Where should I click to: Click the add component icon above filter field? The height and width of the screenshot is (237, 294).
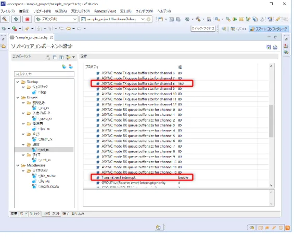point(64,67)
